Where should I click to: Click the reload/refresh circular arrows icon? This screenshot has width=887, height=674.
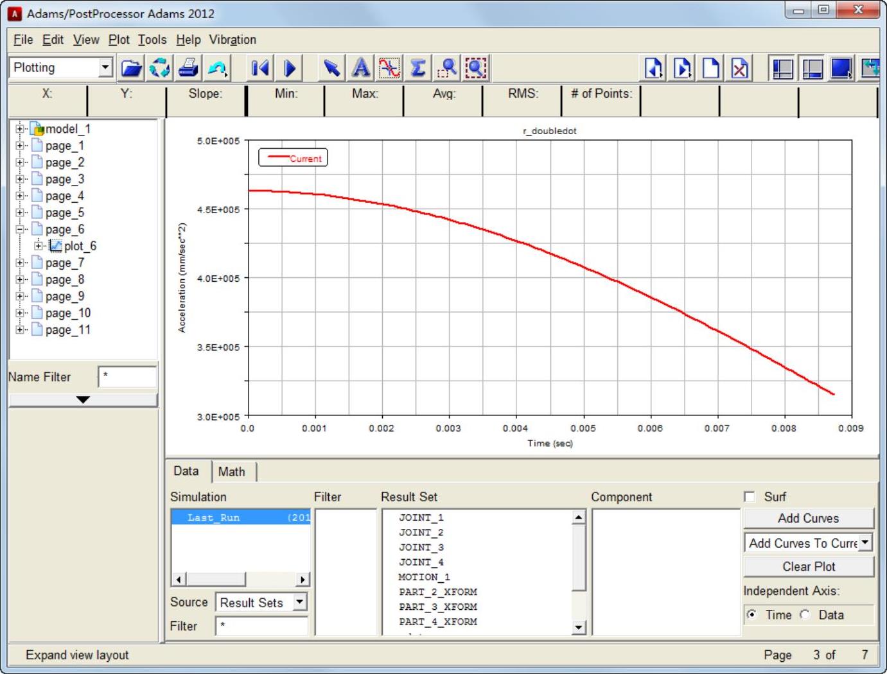point(159,68)
